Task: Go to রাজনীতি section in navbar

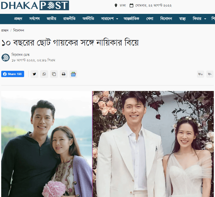Action: coord(69,19)
